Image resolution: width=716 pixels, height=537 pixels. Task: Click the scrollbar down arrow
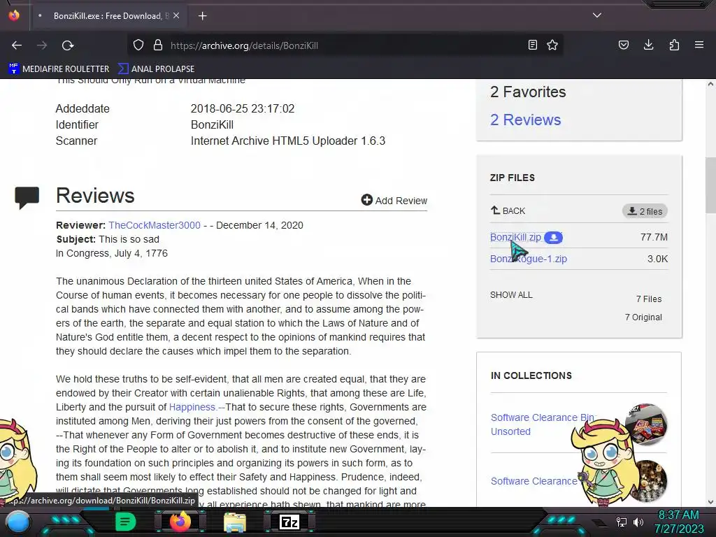tap(710, 502)
